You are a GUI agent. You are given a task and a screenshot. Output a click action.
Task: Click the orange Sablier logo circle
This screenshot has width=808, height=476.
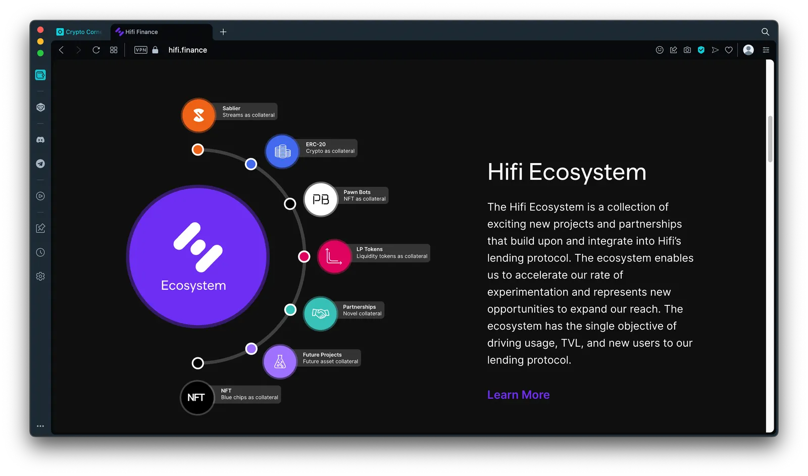click(x=198, y=115)
